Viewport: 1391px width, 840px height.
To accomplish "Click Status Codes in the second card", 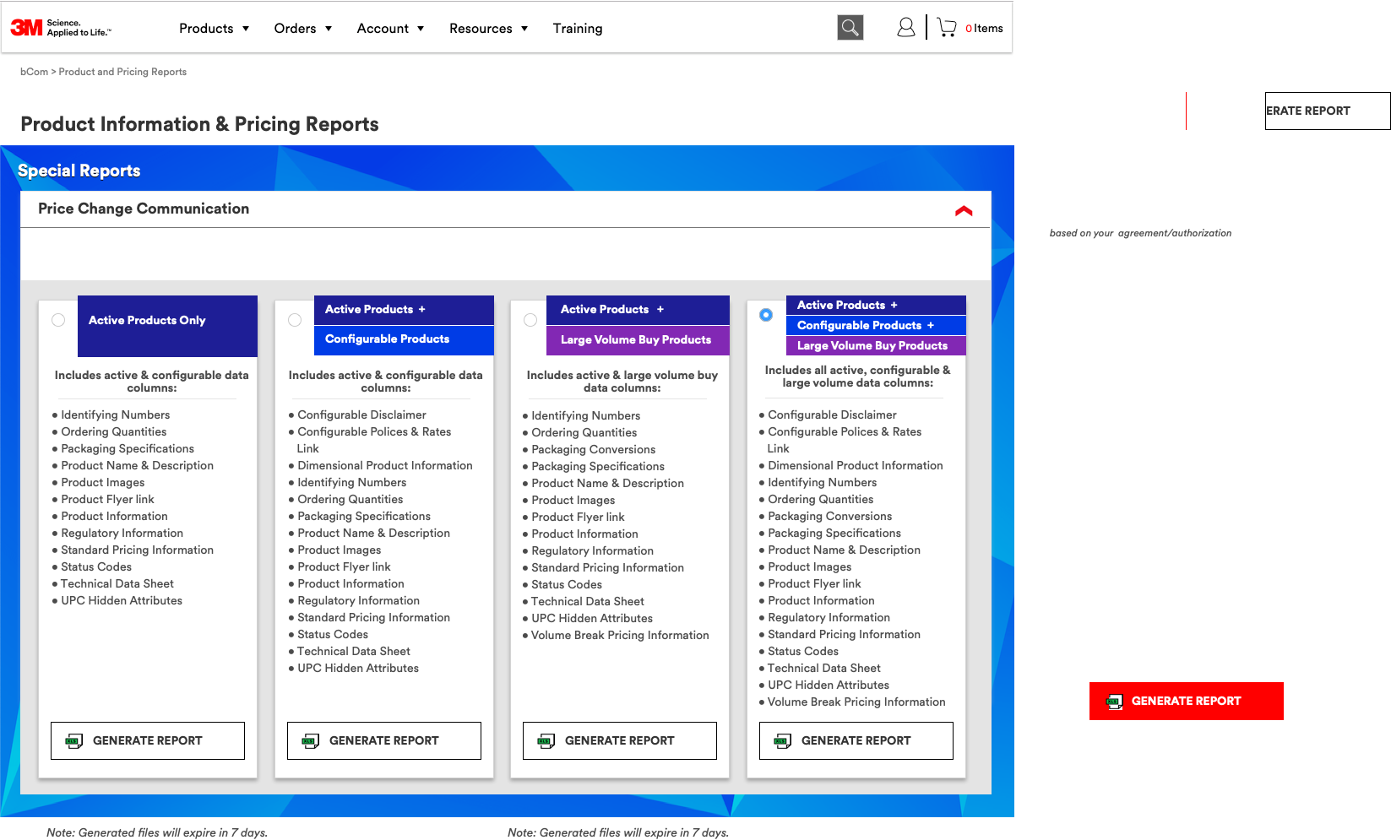I will click(333, 634).
